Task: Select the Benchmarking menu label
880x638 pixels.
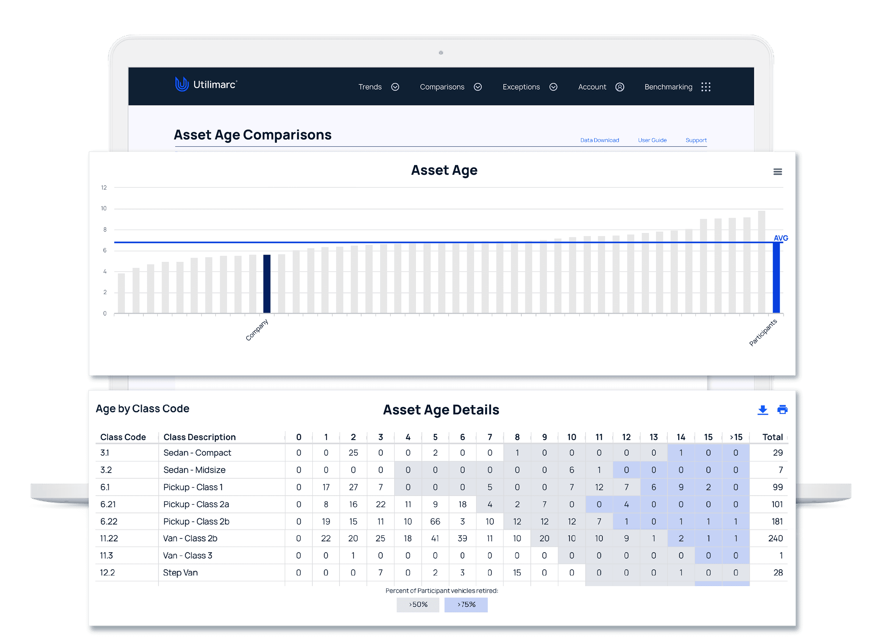Action: pyautogui.click(x=668, y=87)
